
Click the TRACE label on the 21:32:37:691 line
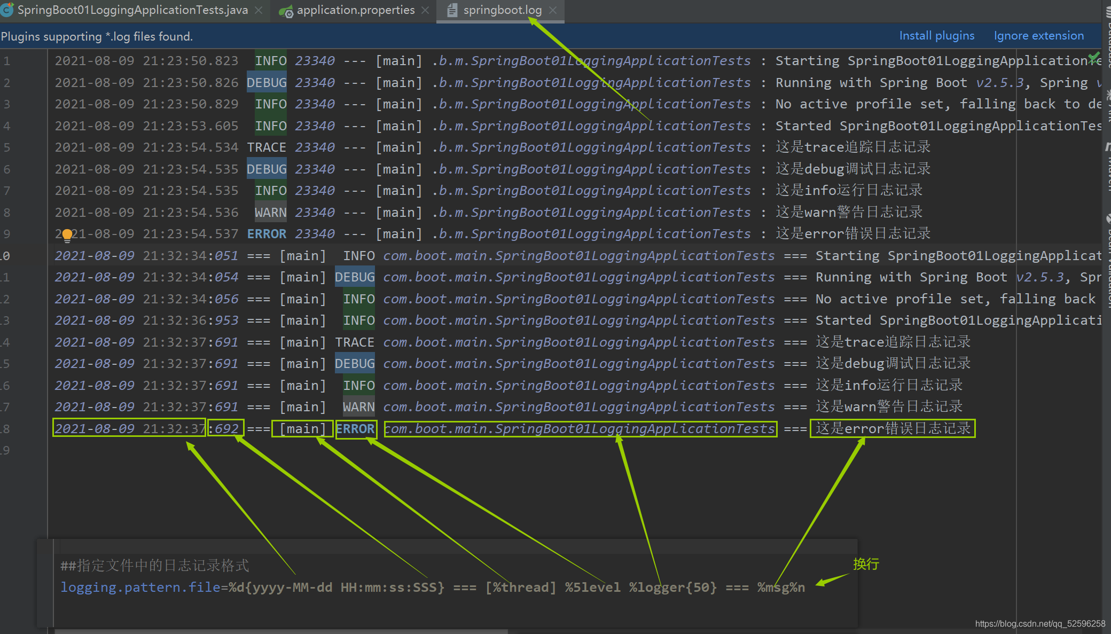[355, 342]
